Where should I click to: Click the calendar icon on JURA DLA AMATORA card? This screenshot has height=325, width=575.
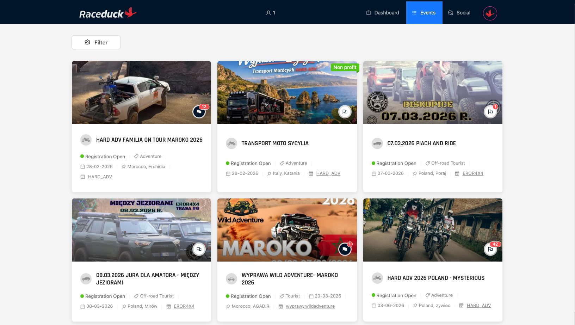(82, 306)
